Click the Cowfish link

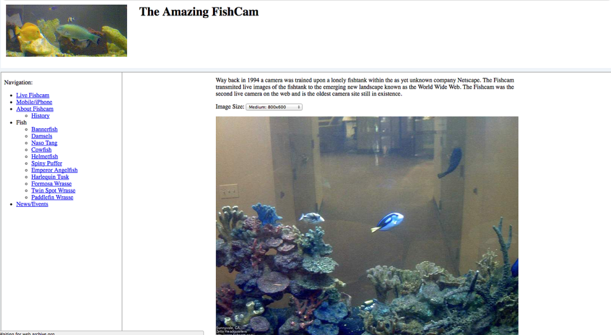pyautogui.click(x=41, y=150)
